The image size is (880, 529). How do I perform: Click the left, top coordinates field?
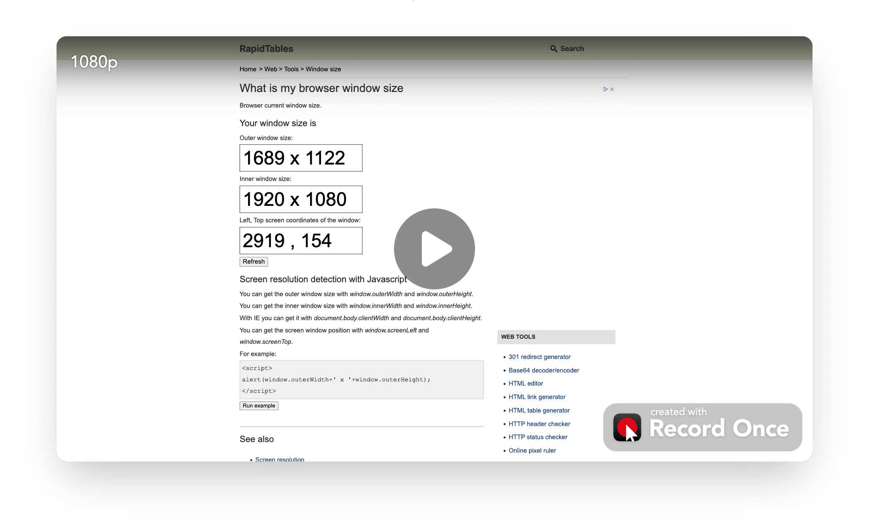[301, 241]
